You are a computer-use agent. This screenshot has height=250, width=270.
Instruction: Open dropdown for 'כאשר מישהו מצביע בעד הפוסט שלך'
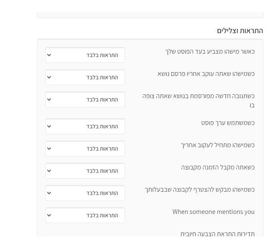click(x=85, y=55)
